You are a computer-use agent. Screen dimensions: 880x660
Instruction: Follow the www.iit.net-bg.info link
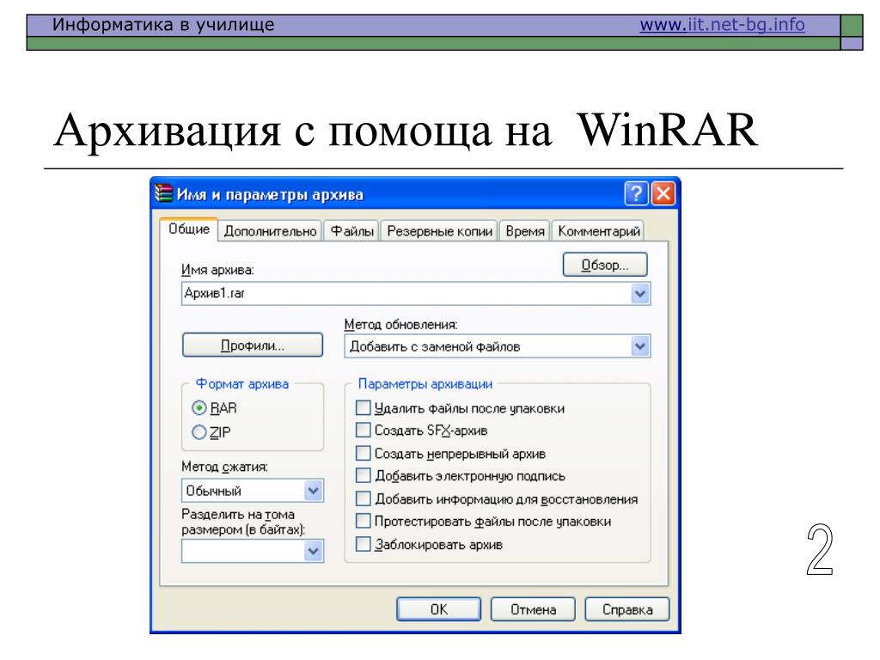722,25
